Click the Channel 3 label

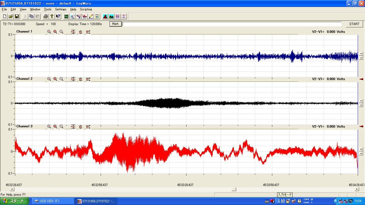coord(24,126)
